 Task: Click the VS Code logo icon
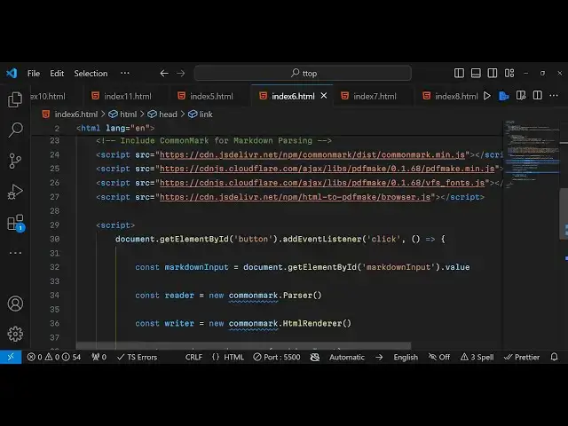[x=12, y=73]
